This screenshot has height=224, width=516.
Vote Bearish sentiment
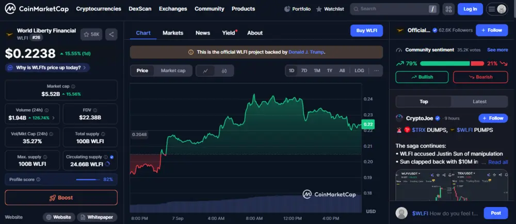tap(480, 77)
